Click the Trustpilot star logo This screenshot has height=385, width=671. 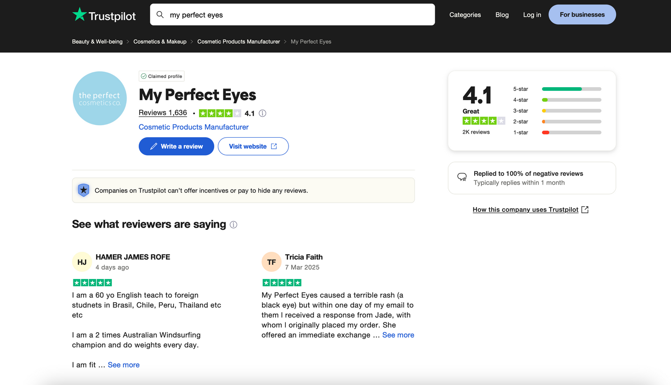[x=79, y=13]
